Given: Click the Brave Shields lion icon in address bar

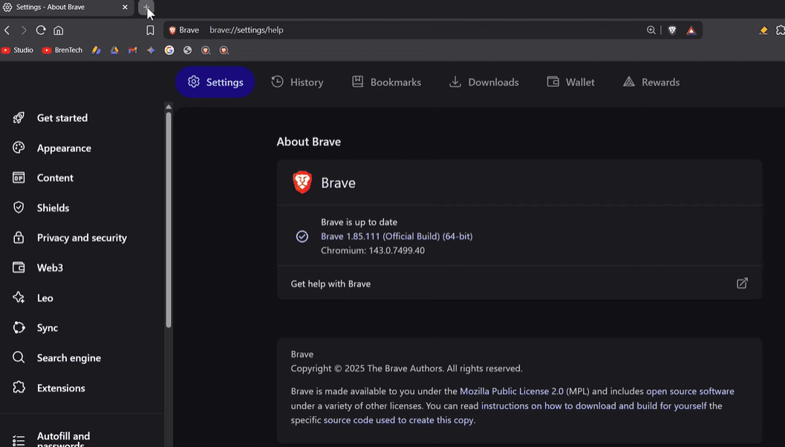Looking at the screenshot, I should click(x=672, y=30).
